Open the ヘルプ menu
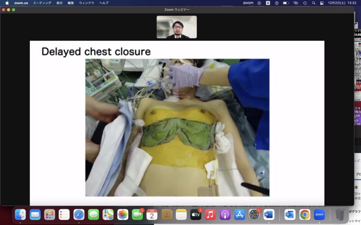 [x=104, y=3]
